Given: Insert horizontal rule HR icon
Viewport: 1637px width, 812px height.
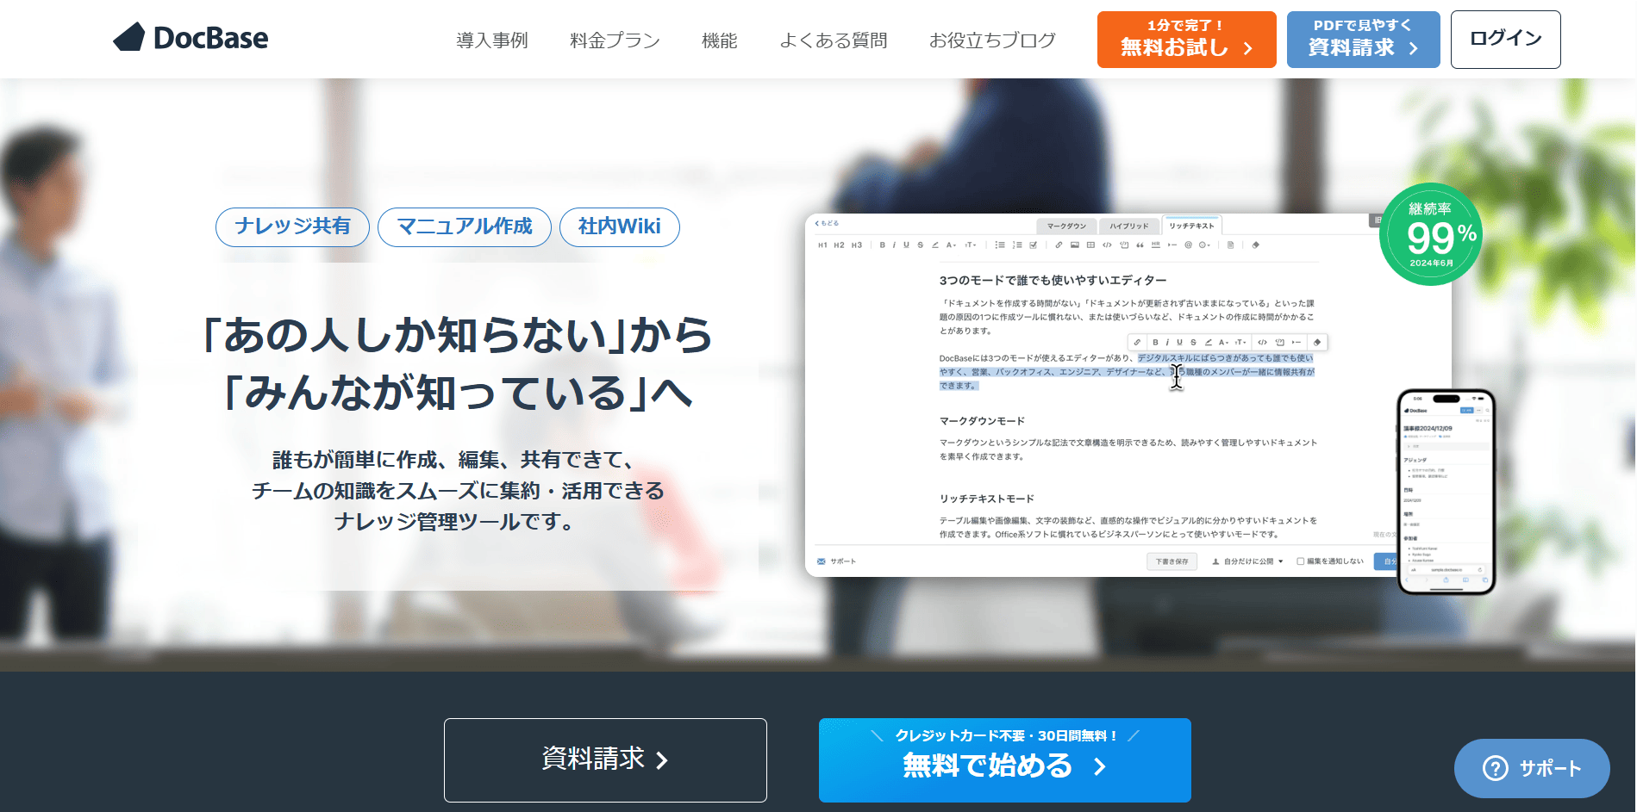Looking at the screenshot, I should (1156, 245).
